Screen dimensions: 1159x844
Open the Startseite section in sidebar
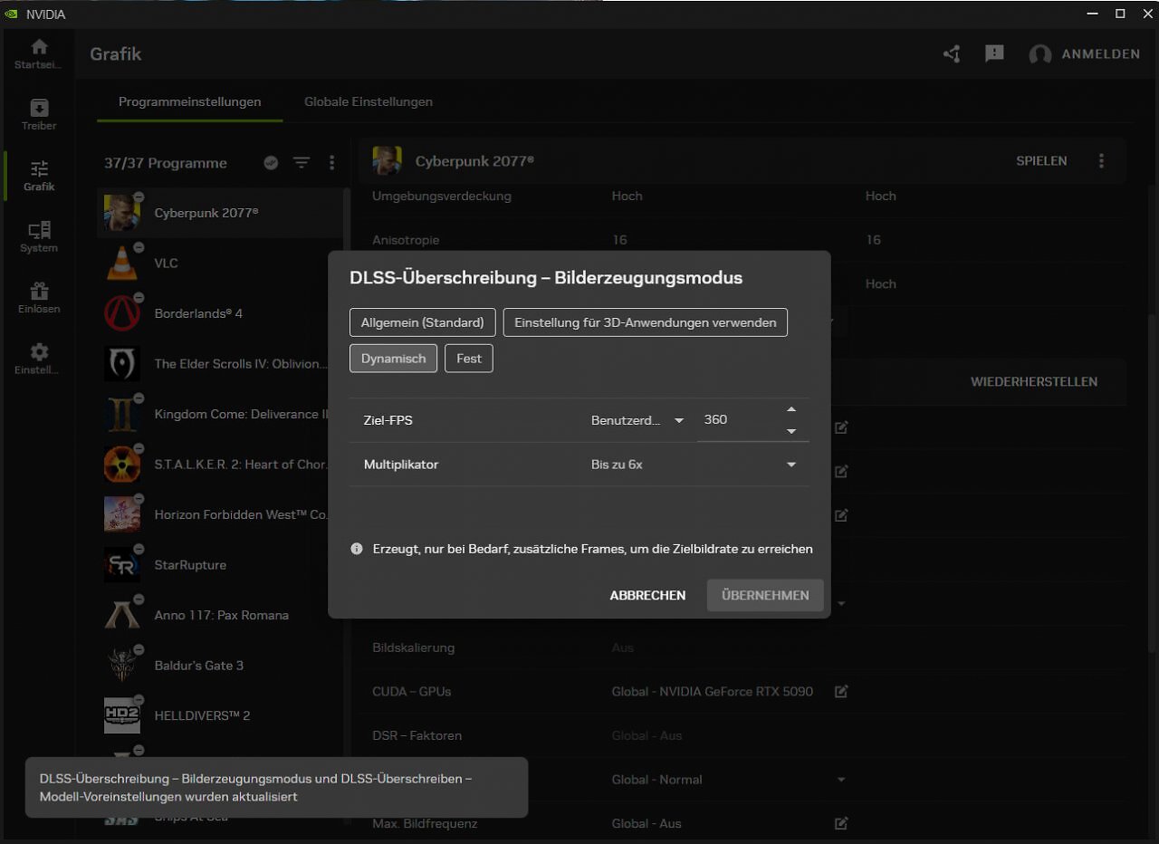[39, 53]
